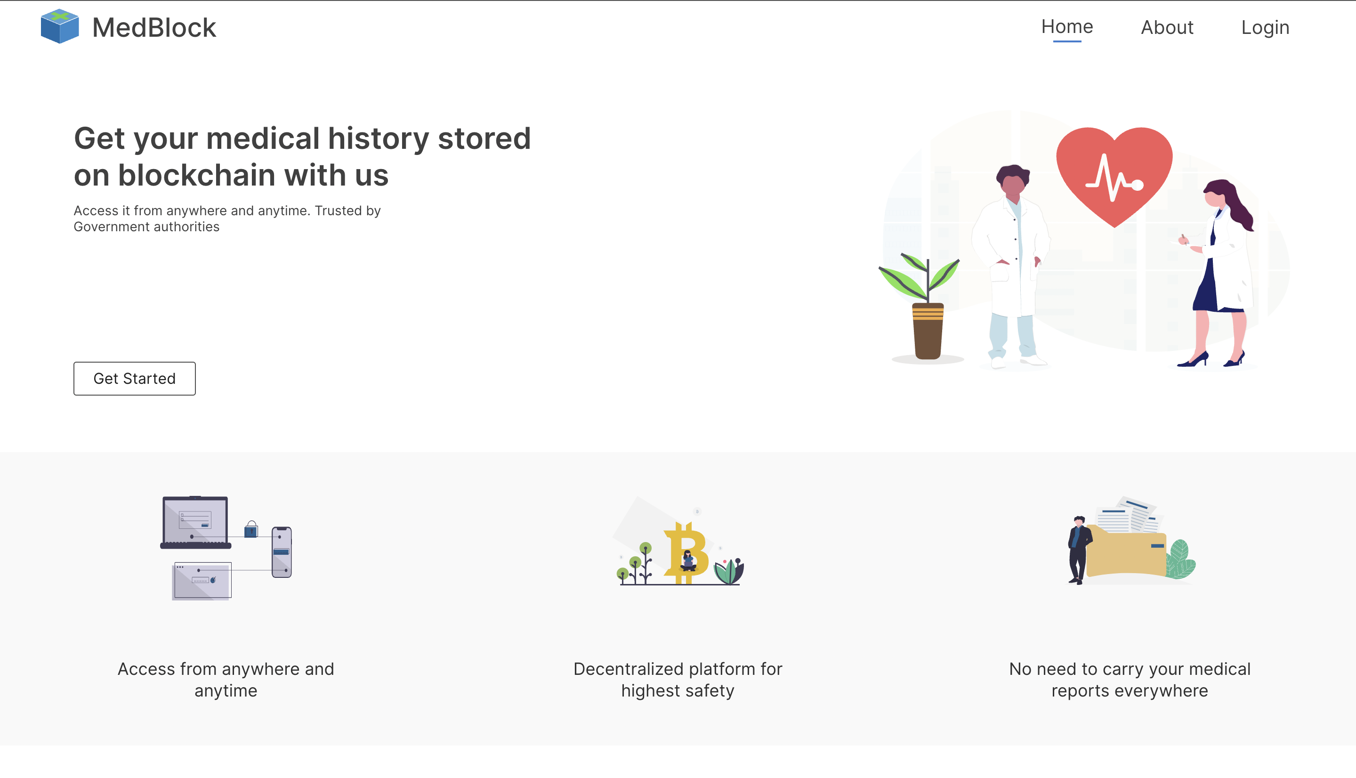Open the Login page link

click(1265, 28)
